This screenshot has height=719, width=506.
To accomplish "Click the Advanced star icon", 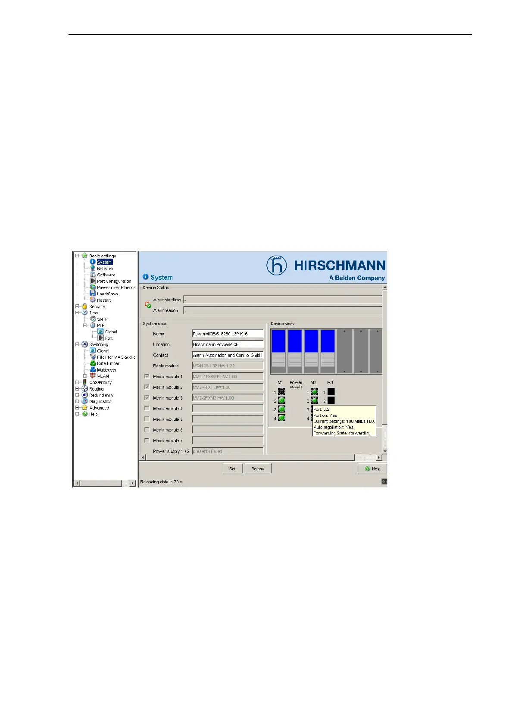I will click(84, 408).
